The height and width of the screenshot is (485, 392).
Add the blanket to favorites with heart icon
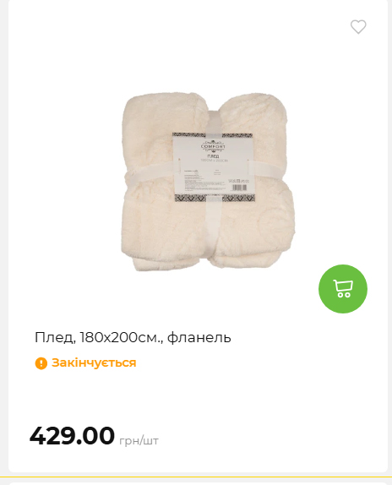pyautogui.click(x=358, y=27)
